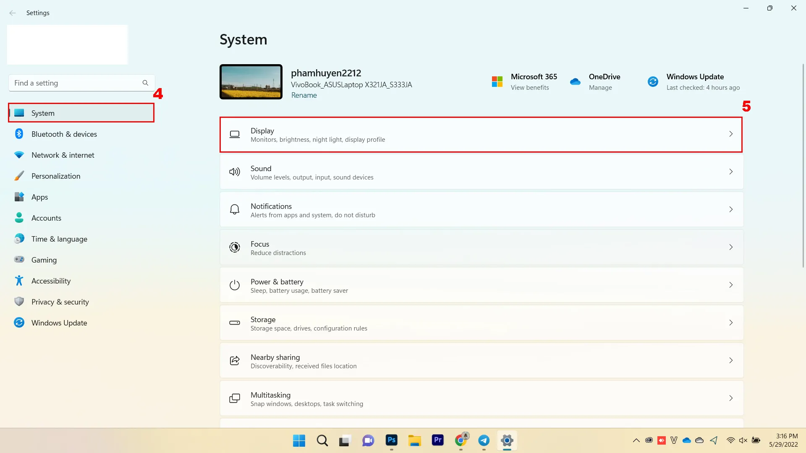Screen dimensions: 806x453
Task: Open Telegram from the taskbar
Action: (484, 440)
